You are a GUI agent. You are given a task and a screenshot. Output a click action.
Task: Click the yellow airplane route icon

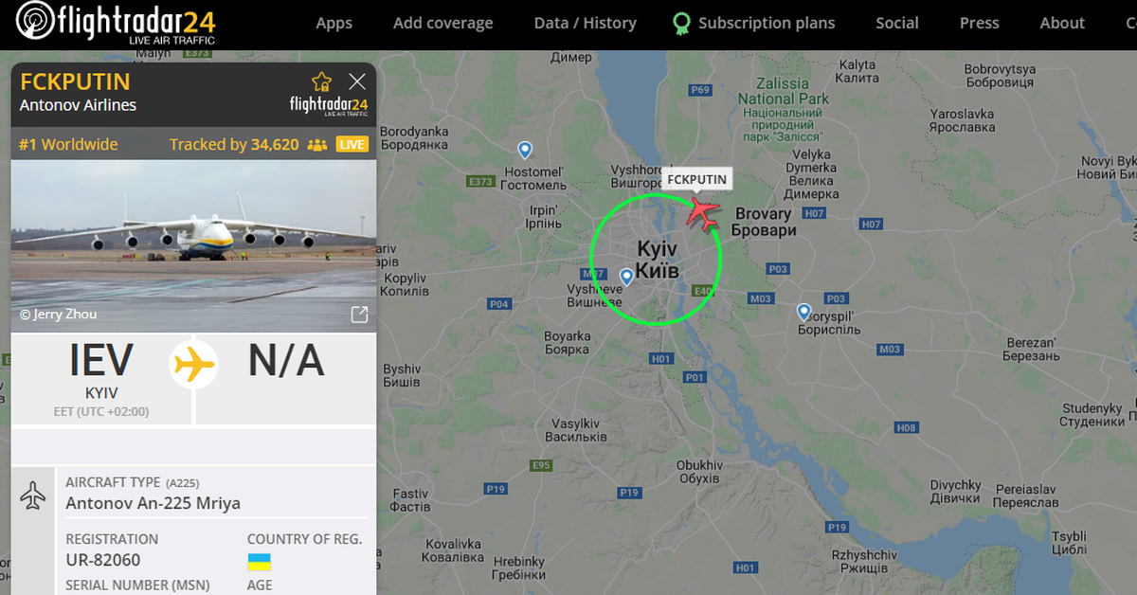pyautogui.click(x=194, y=364)
